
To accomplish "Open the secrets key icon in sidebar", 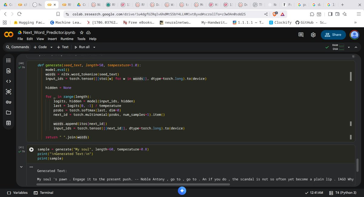I will [8, 102].
